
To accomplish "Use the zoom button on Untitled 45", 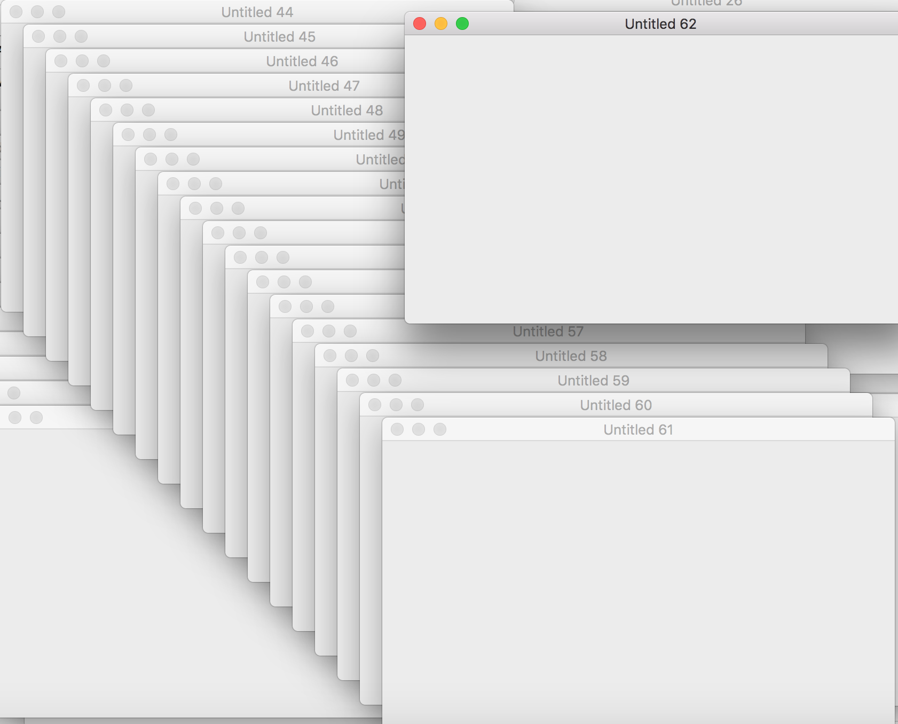I will coord(81,36).
